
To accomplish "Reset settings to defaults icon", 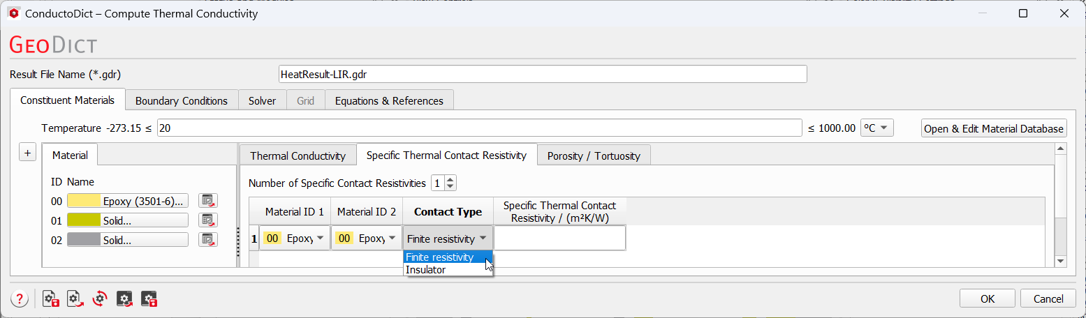I will (x=100, y=299).
